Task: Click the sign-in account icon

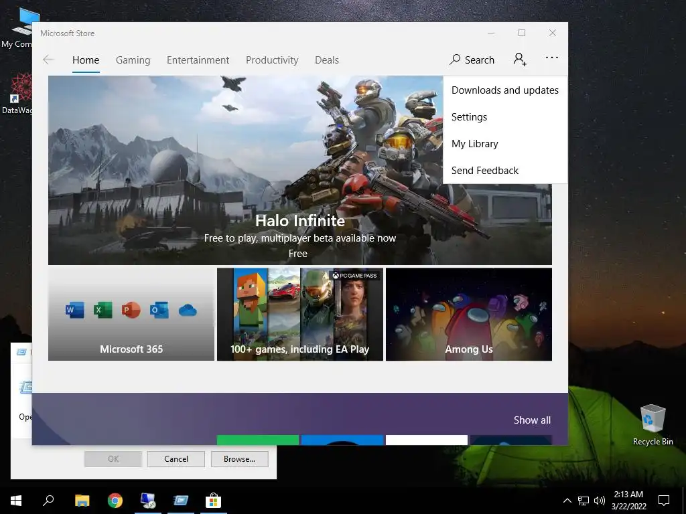Action: click(x=520, y=59)
